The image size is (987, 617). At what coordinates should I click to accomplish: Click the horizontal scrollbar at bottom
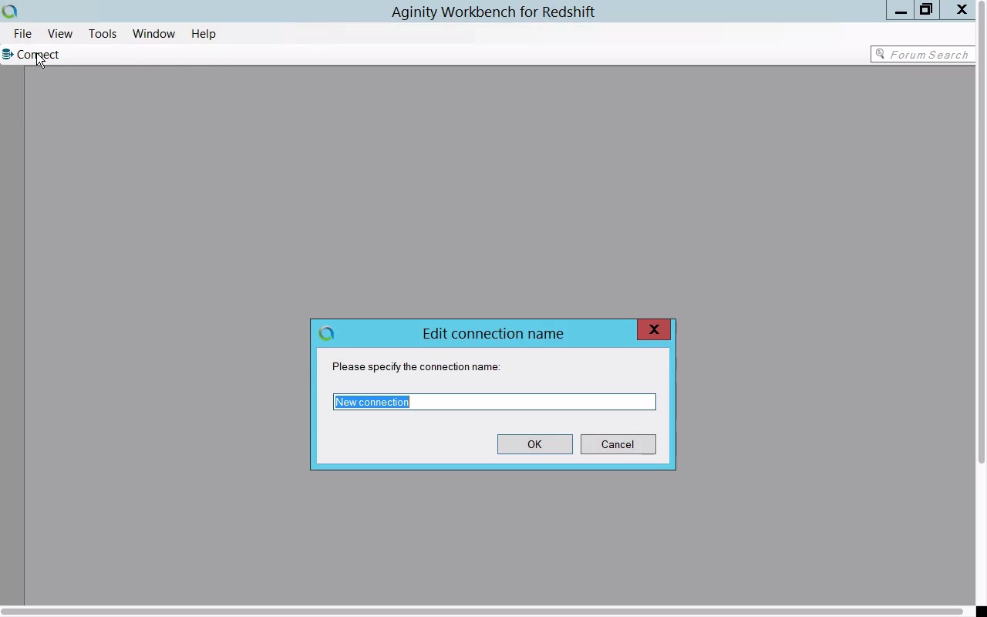click(481, 612)
